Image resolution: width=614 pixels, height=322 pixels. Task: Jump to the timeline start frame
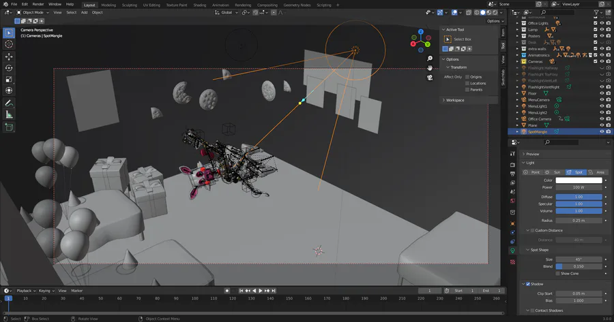[x=242, y=291]
